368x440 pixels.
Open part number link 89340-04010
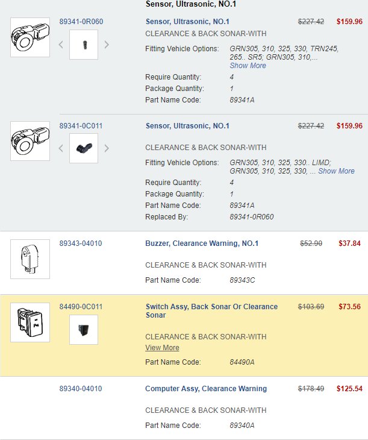81,389
